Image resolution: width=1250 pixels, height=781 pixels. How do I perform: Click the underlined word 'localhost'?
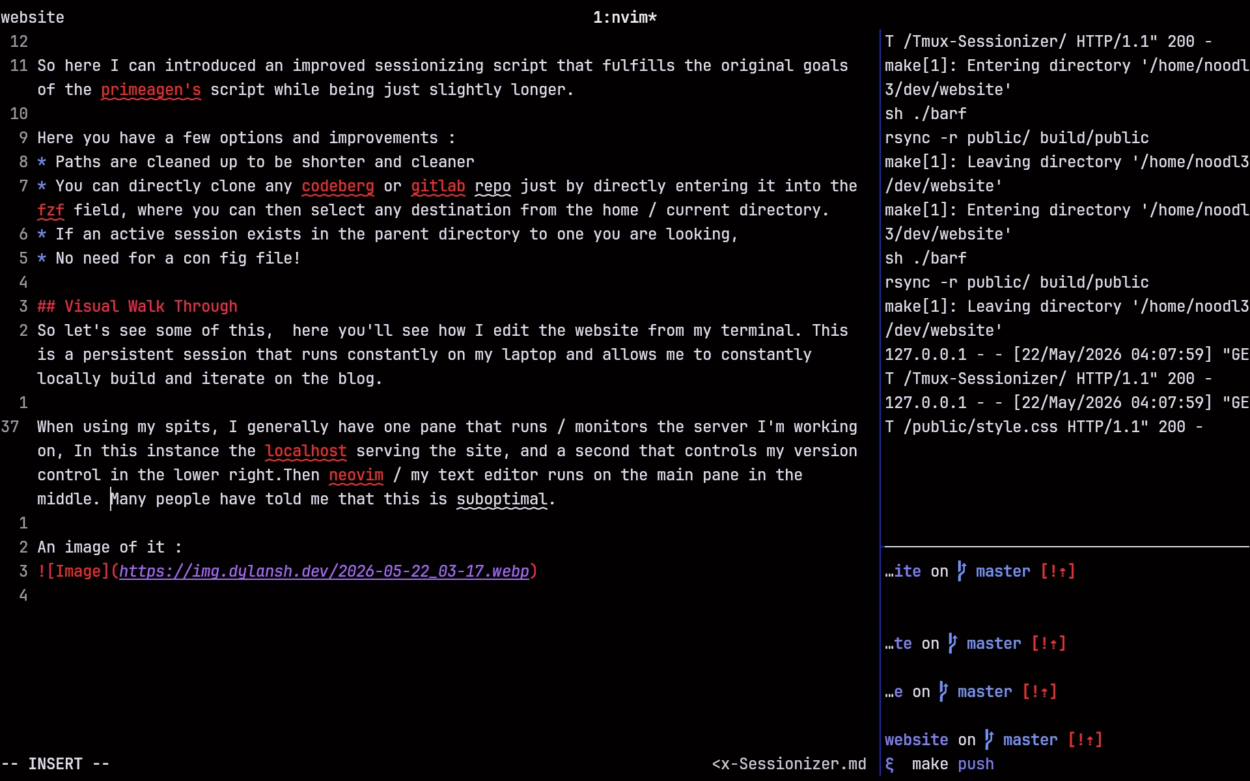tap(306, 451)
